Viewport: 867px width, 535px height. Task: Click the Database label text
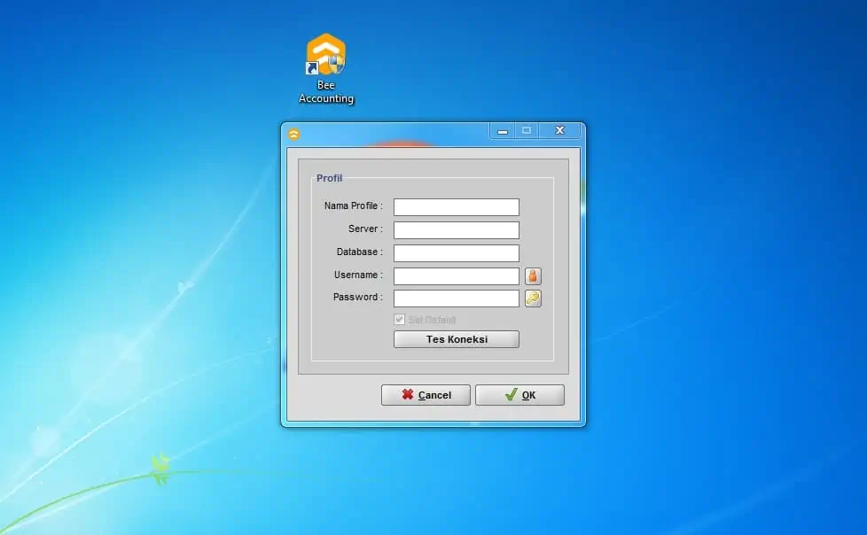pyautogui.click(x=359, y=252)
